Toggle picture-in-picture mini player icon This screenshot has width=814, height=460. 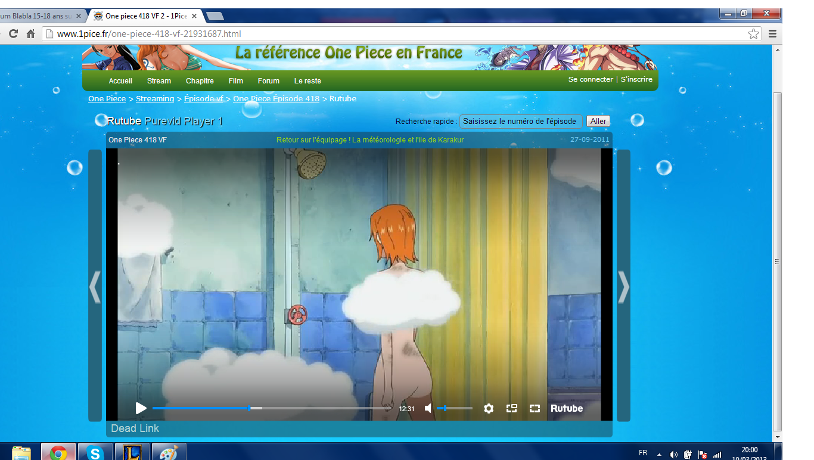point(511,408)
